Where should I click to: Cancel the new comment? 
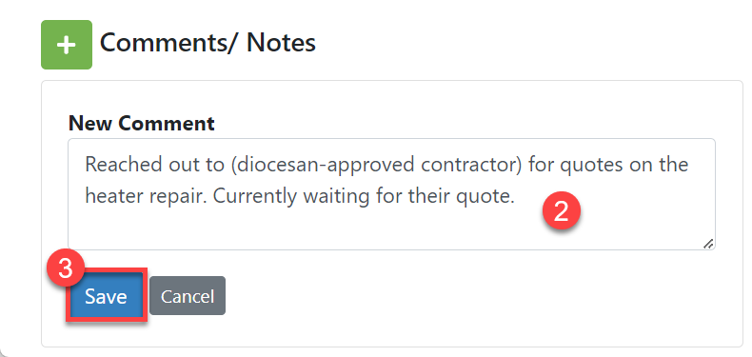[187, 296]
